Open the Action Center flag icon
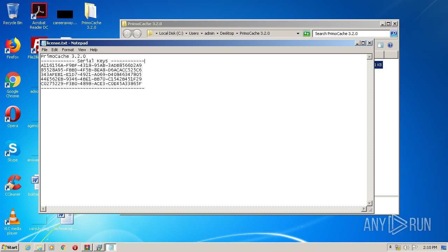This screenshot has width=448, height=252. click(415, 247)
